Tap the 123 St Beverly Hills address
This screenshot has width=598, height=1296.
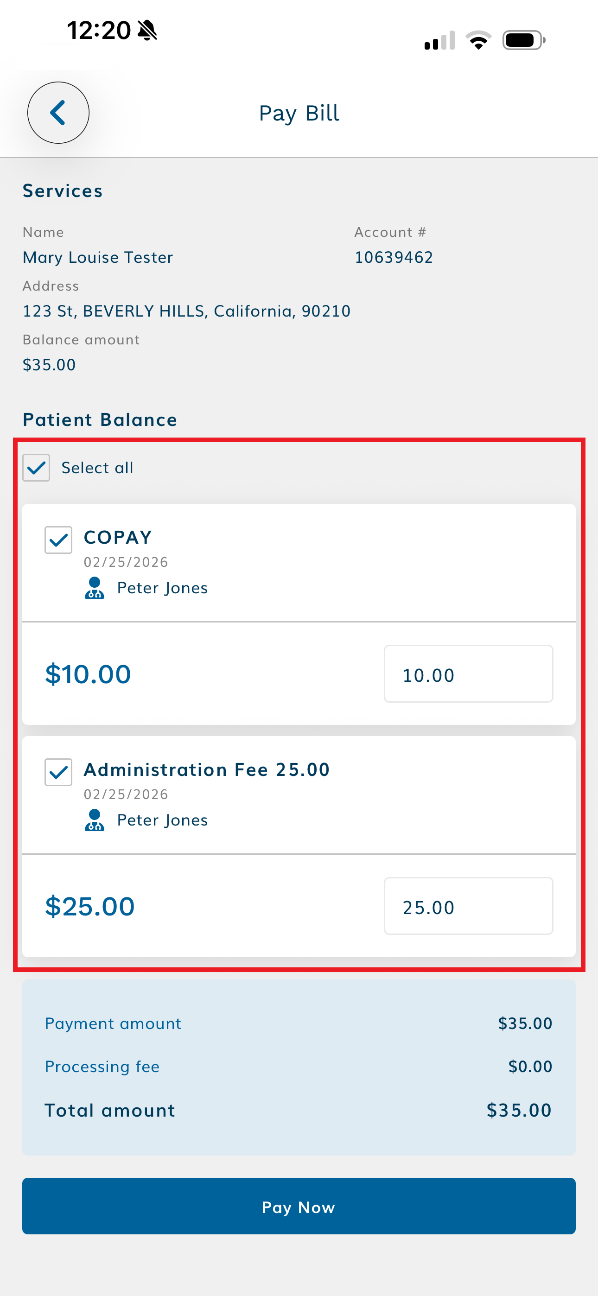187,311
